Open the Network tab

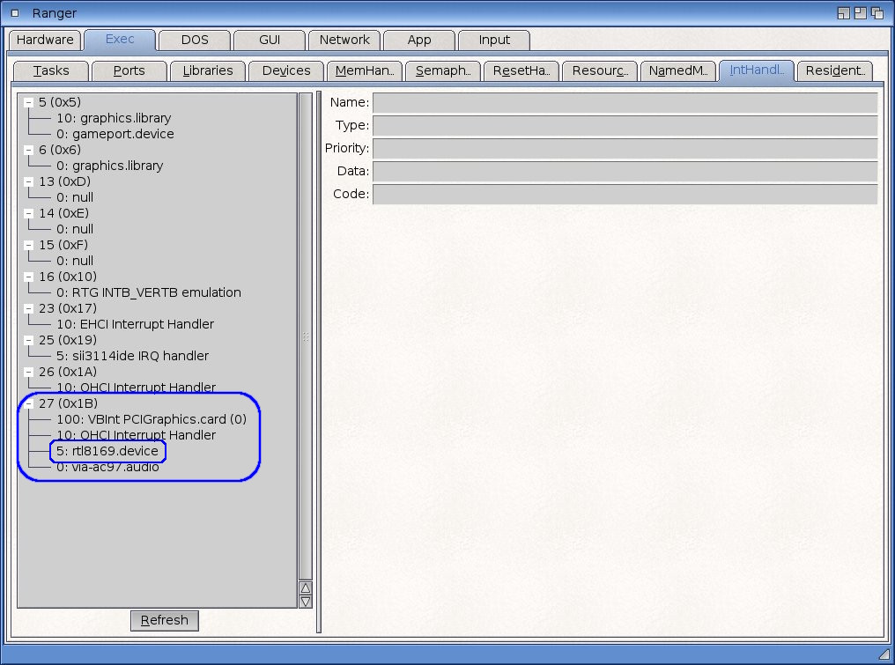click(344, 40)
